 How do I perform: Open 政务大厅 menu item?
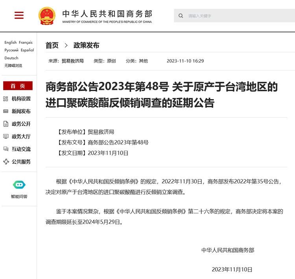[21, 137]
